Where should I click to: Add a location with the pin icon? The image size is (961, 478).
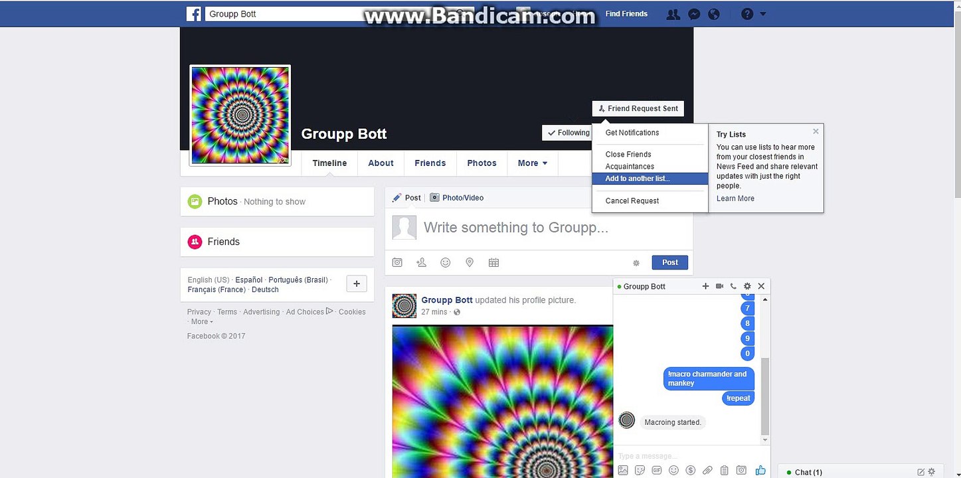pos(470,263)
